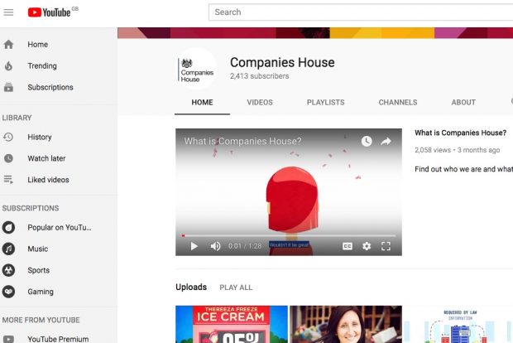Screen dimensions: 513x343
Task: Enter fullscreen mode on the video
Action: 386,246
